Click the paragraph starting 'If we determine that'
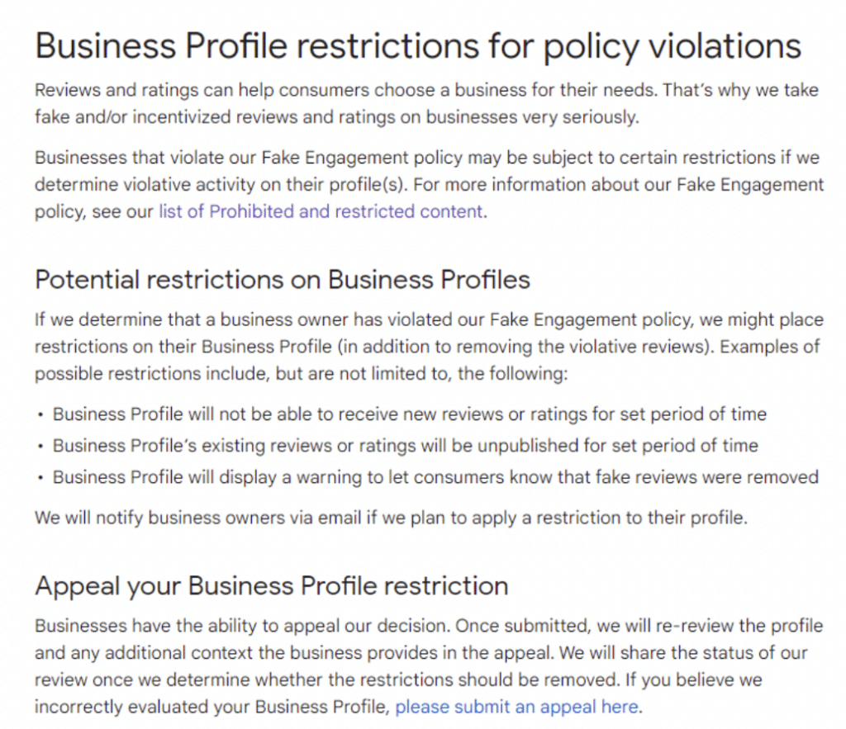 click(430, 346)
